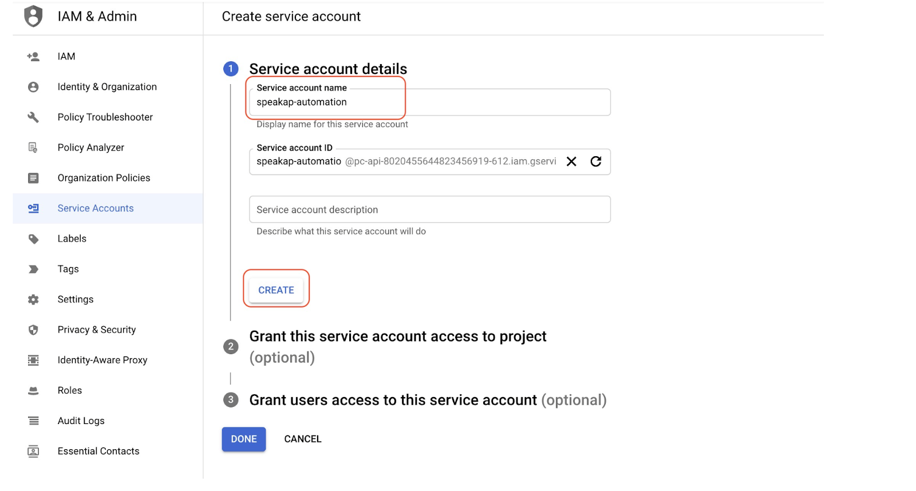Focus the Service account name field
Image resolution: width=916 pixels, height=491 pixels.
(430, 102)
